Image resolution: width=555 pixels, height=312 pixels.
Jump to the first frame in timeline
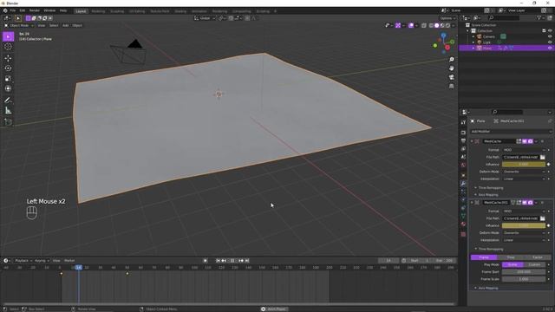coord(218,261)
